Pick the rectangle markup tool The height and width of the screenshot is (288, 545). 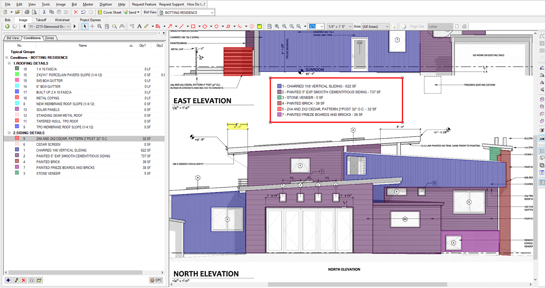tap(193, 26)
